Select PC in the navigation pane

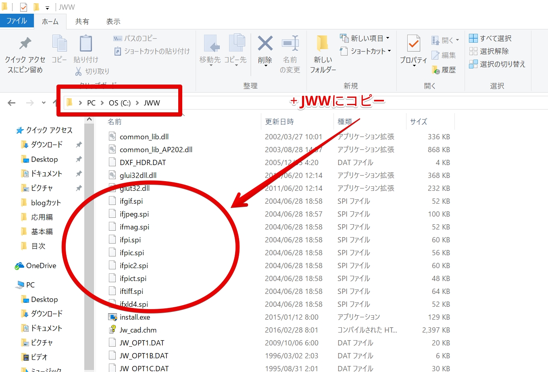(x=25, y=285)
